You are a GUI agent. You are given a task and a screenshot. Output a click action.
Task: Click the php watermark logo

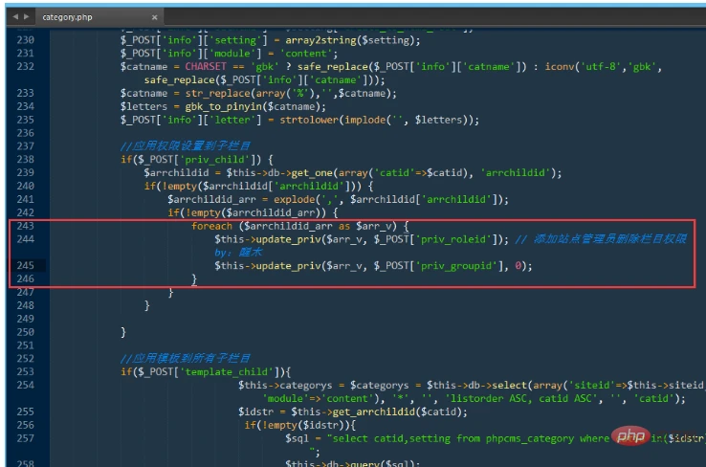pyautogui.click(x=630, y=436)
